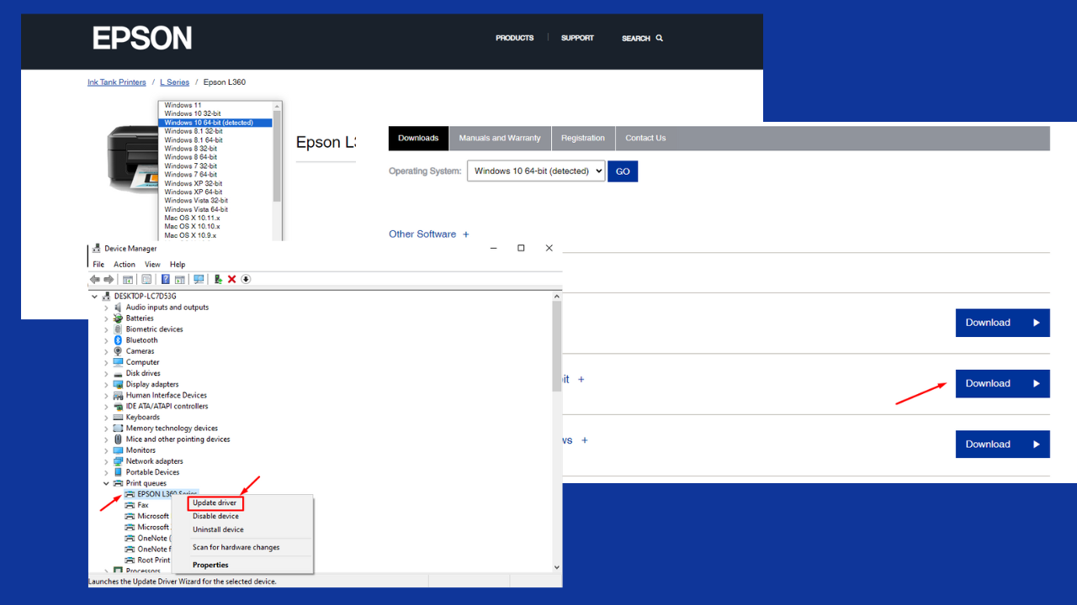Click the black down-arrow disable device toolbar icon
Screen dimensions: 1077x605
(x=246, y=279)
